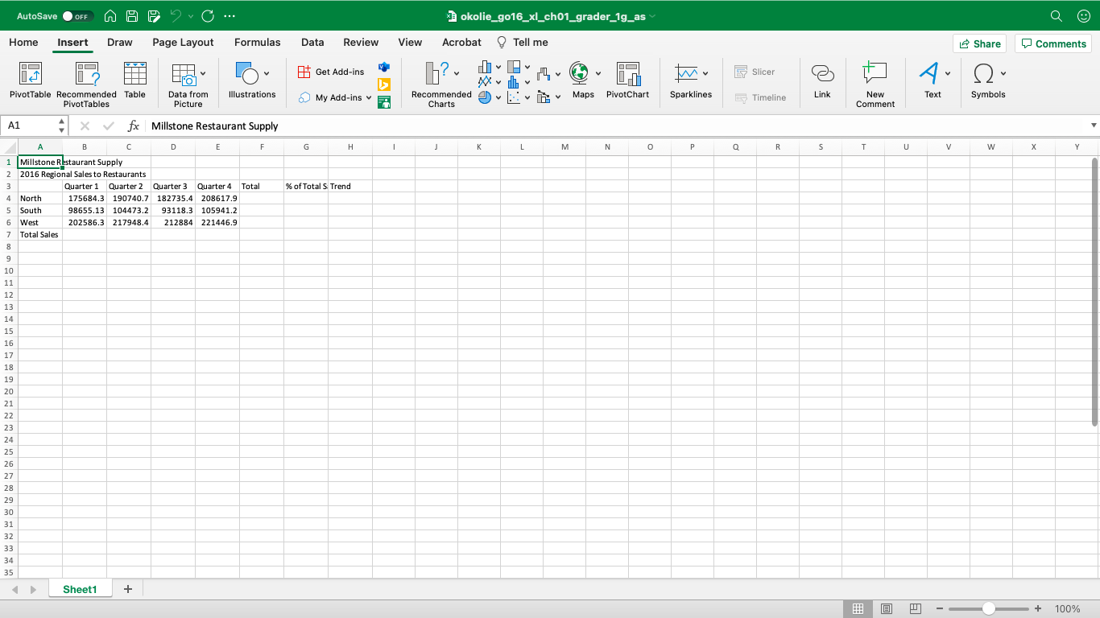This screenshot has width=1100, height=618.
Task: Switch to Page Layout view in status bar
Action: tap(887, 609)
